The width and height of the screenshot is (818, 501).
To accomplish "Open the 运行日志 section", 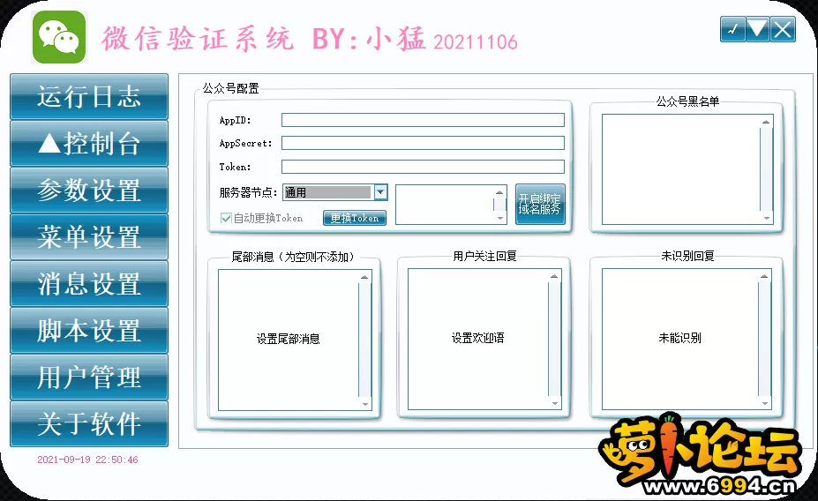I will pyautogui.click(x=89, y=96).
